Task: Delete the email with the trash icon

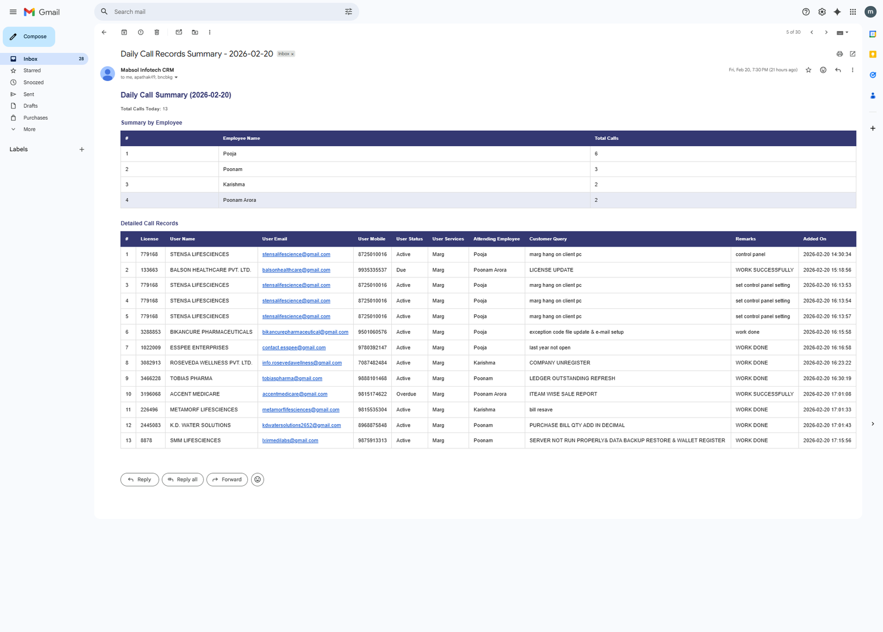Action: [x=157, y=33]
